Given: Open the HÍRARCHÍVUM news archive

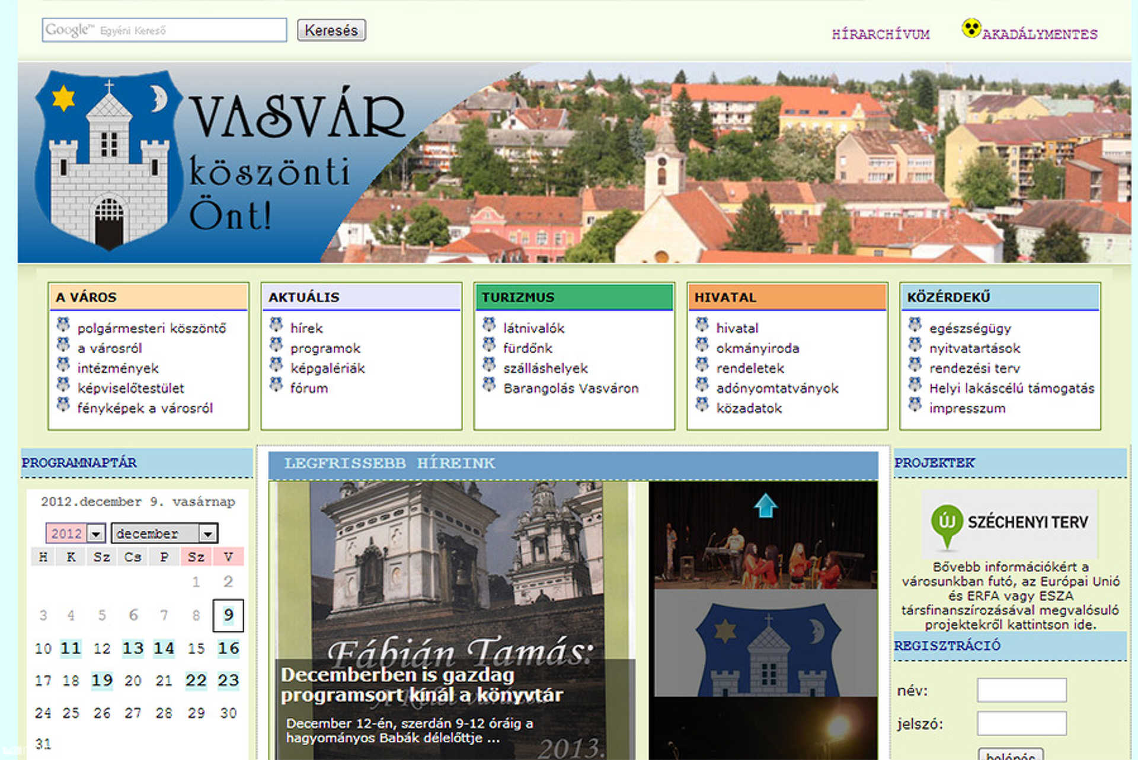Looking at the screenshot, I should (881, 34).
